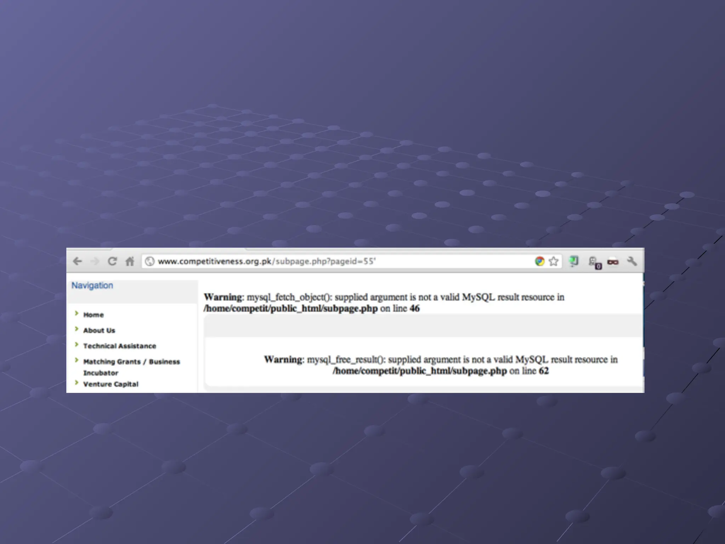The image size is (725, 544).
Task: Open Matching Grants / Business Incubator link
Action: pos(131,362)
